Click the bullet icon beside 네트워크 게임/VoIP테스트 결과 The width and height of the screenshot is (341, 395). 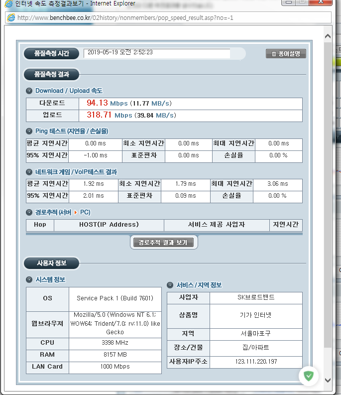(29, 172)
